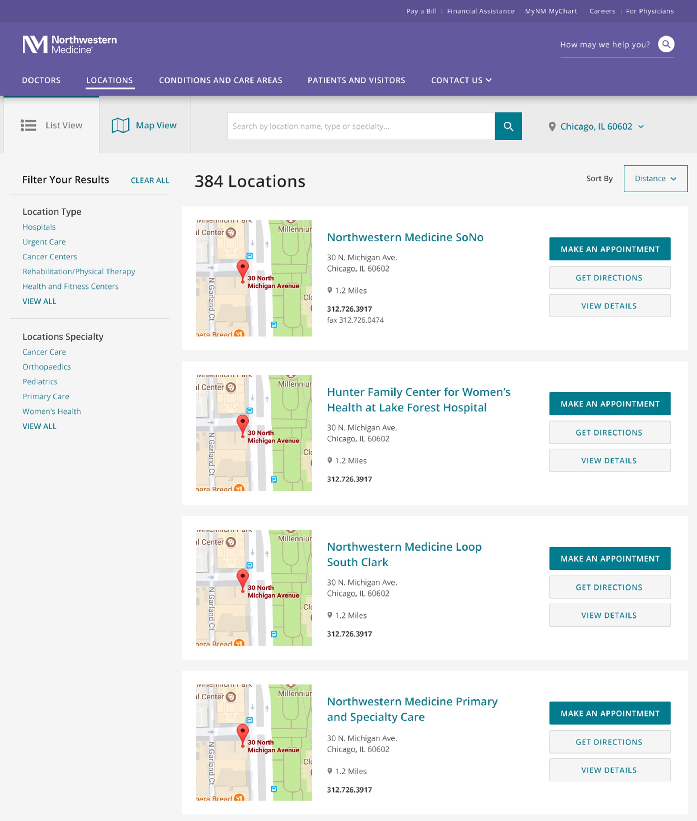697x821 pixels.
Task: Switch to the List View tab
Action: [51, 125]
